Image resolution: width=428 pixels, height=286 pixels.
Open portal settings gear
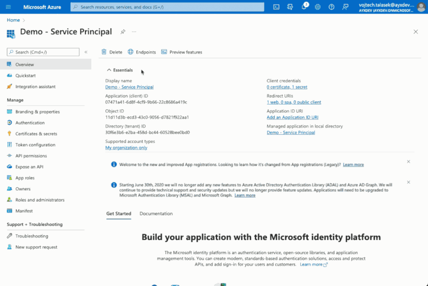click(x=318, y=7)
